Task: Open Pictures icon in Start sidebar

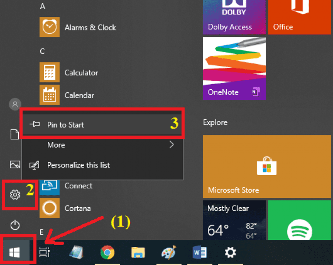Action: [x=15, y=164]
